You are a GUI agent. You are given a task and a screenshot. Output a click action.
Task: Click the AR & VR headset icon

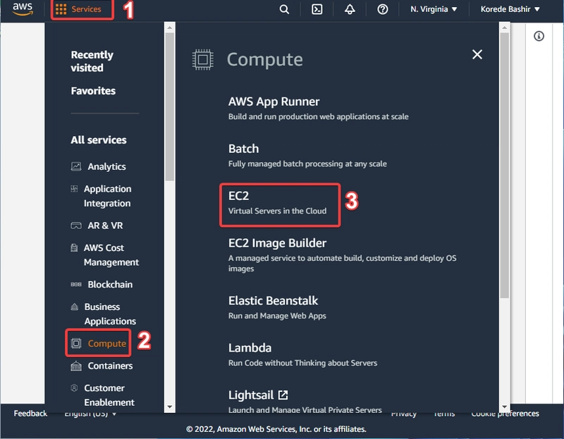point(76,225)
